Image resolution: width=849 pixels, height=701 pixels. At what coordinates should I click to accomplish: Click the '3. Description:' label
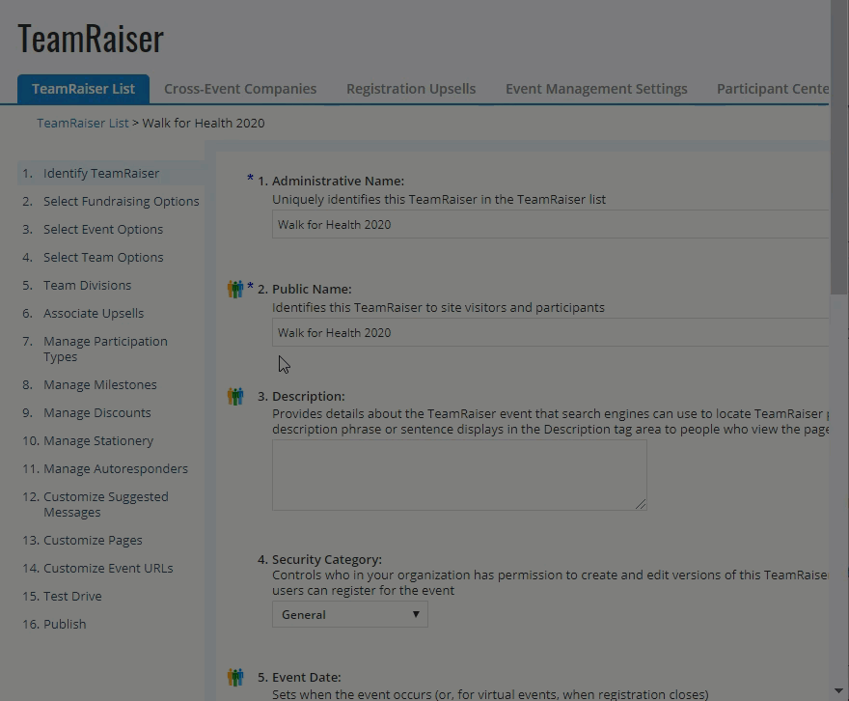[301, 397]
